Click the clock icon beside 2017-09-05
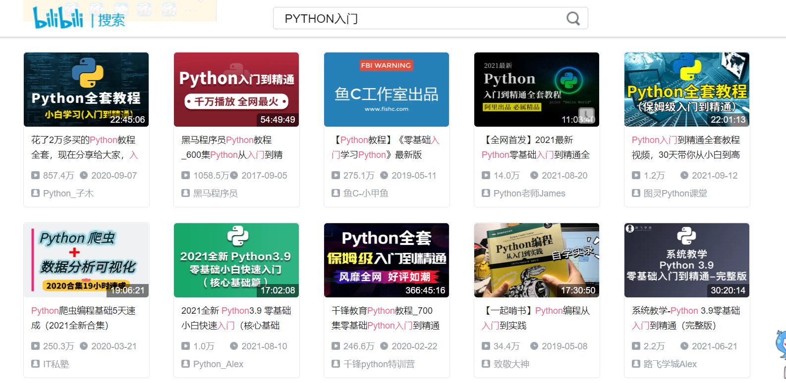The height and width of the screenshot is (383, 786). (234, 175)
